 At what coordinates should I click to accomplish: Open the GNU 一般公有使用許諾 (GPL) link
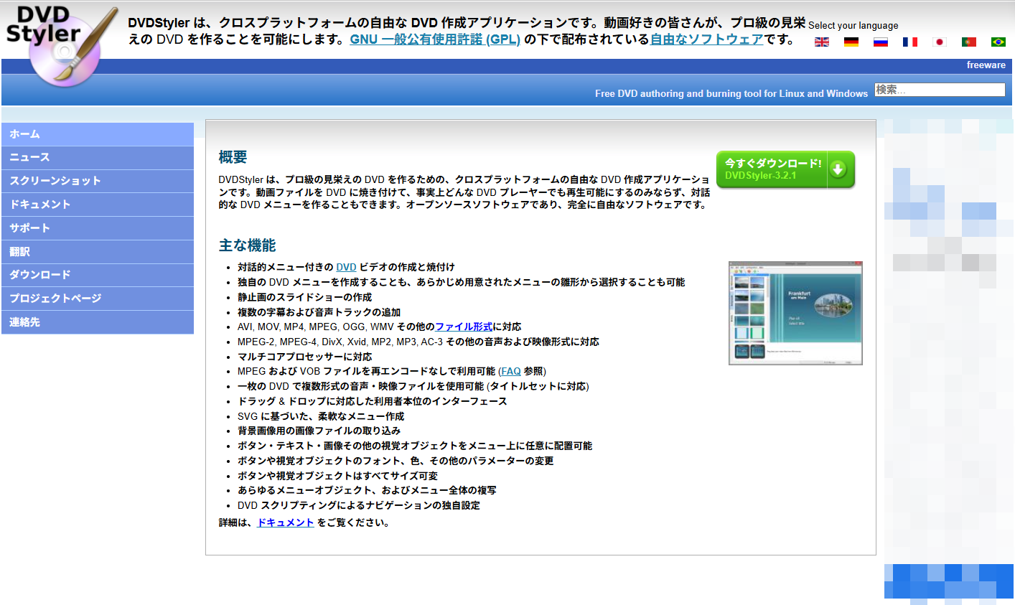[434, 39]
